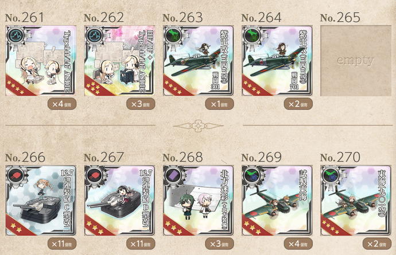
Task: Click sonar type icon on card No.262
Action: pos(96,36)
